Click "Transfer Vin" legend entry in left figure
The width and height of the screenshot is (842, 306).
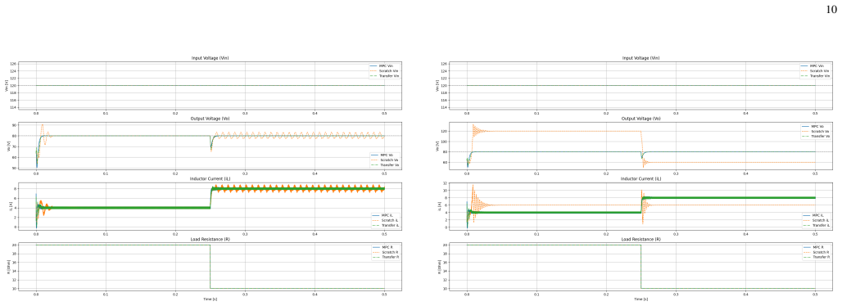coord(384,76)
